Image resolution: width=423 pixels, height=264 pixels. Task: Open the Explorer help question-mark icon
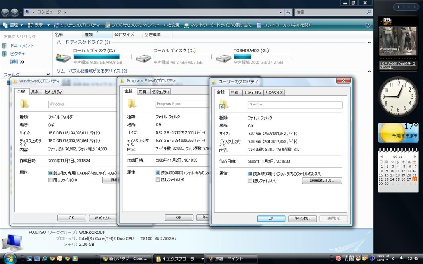(x=367, y=25)
